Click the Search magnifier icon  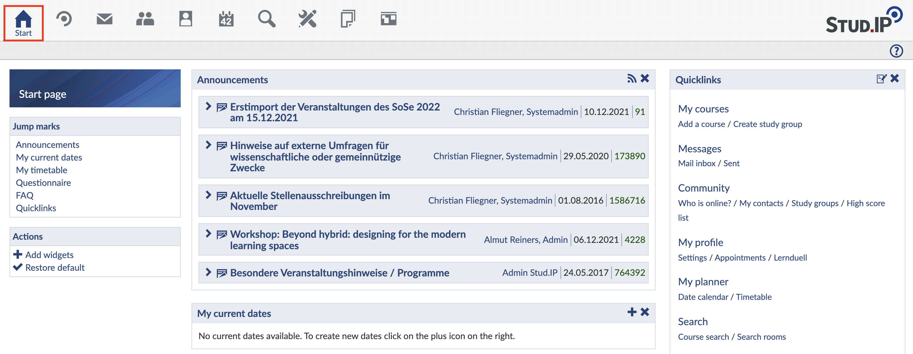pos(267,19)
